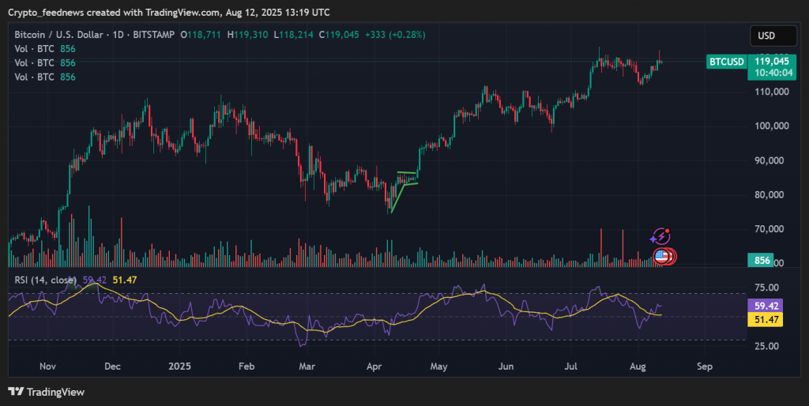Select the first Vol · BTC indicator legend
The image size is (809, 406).
coord(34,49)
